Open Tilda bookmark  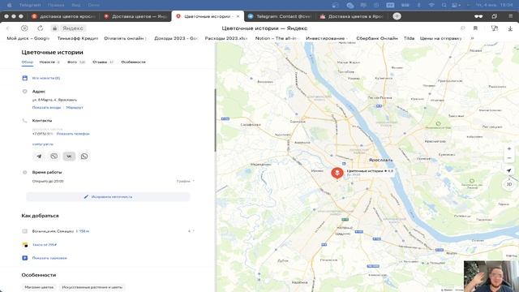[409, 38]
